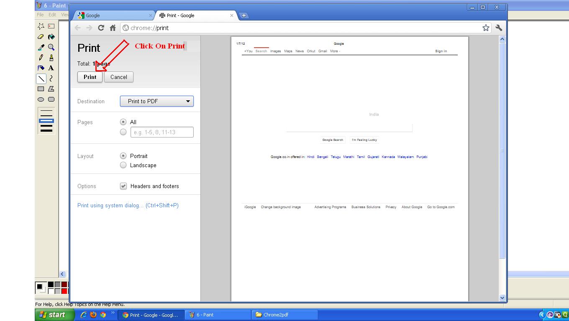
Task: Choose the thickest line width in Paint
Action: pos(46,130)
